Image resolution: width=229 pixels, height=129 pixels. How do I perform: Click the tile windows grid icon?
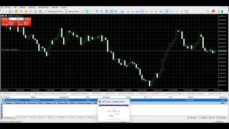[x=107, y=11]
